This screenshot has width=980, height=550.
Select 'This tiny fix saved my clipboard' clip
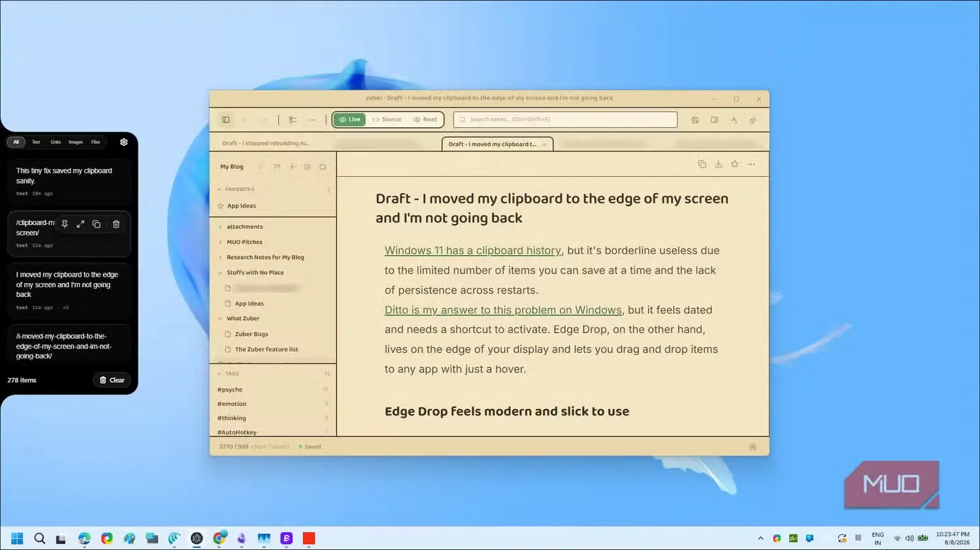(69, 181)
